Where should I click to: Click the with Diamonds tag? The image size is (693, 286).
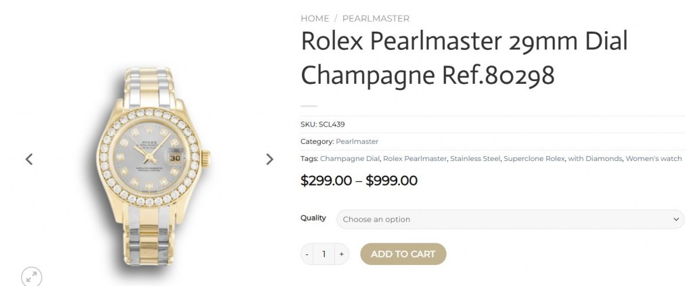click(x=595, y=159)
